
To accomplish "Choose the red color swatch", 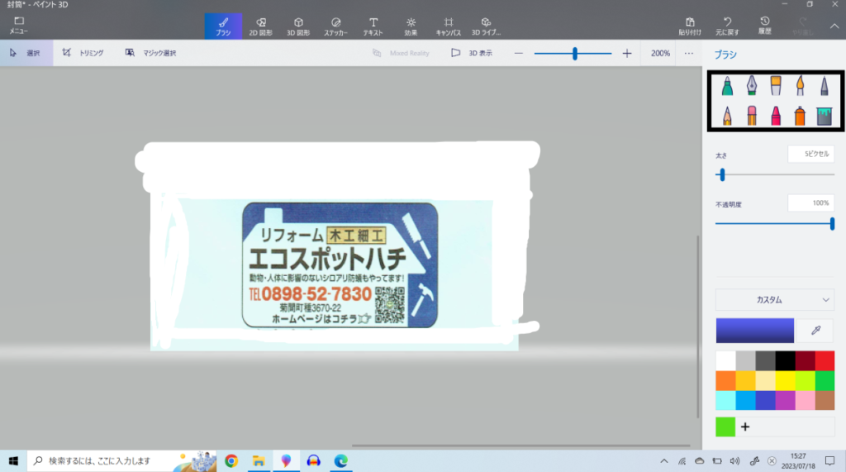I will [825, 360].
